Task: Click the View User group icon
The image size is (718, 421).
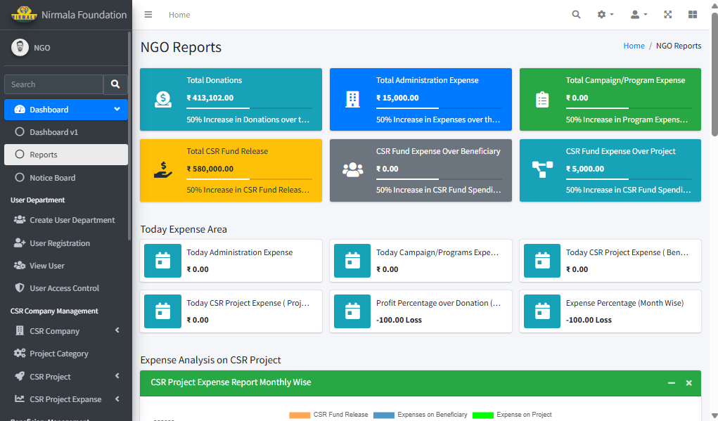Action: 20,266
